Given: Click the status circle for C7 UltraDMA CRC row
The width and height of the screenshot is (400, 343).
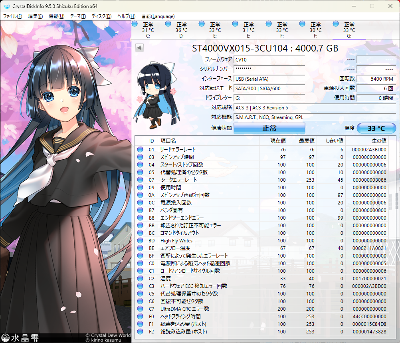Looking at the screenshot, I should coord(140,309).
